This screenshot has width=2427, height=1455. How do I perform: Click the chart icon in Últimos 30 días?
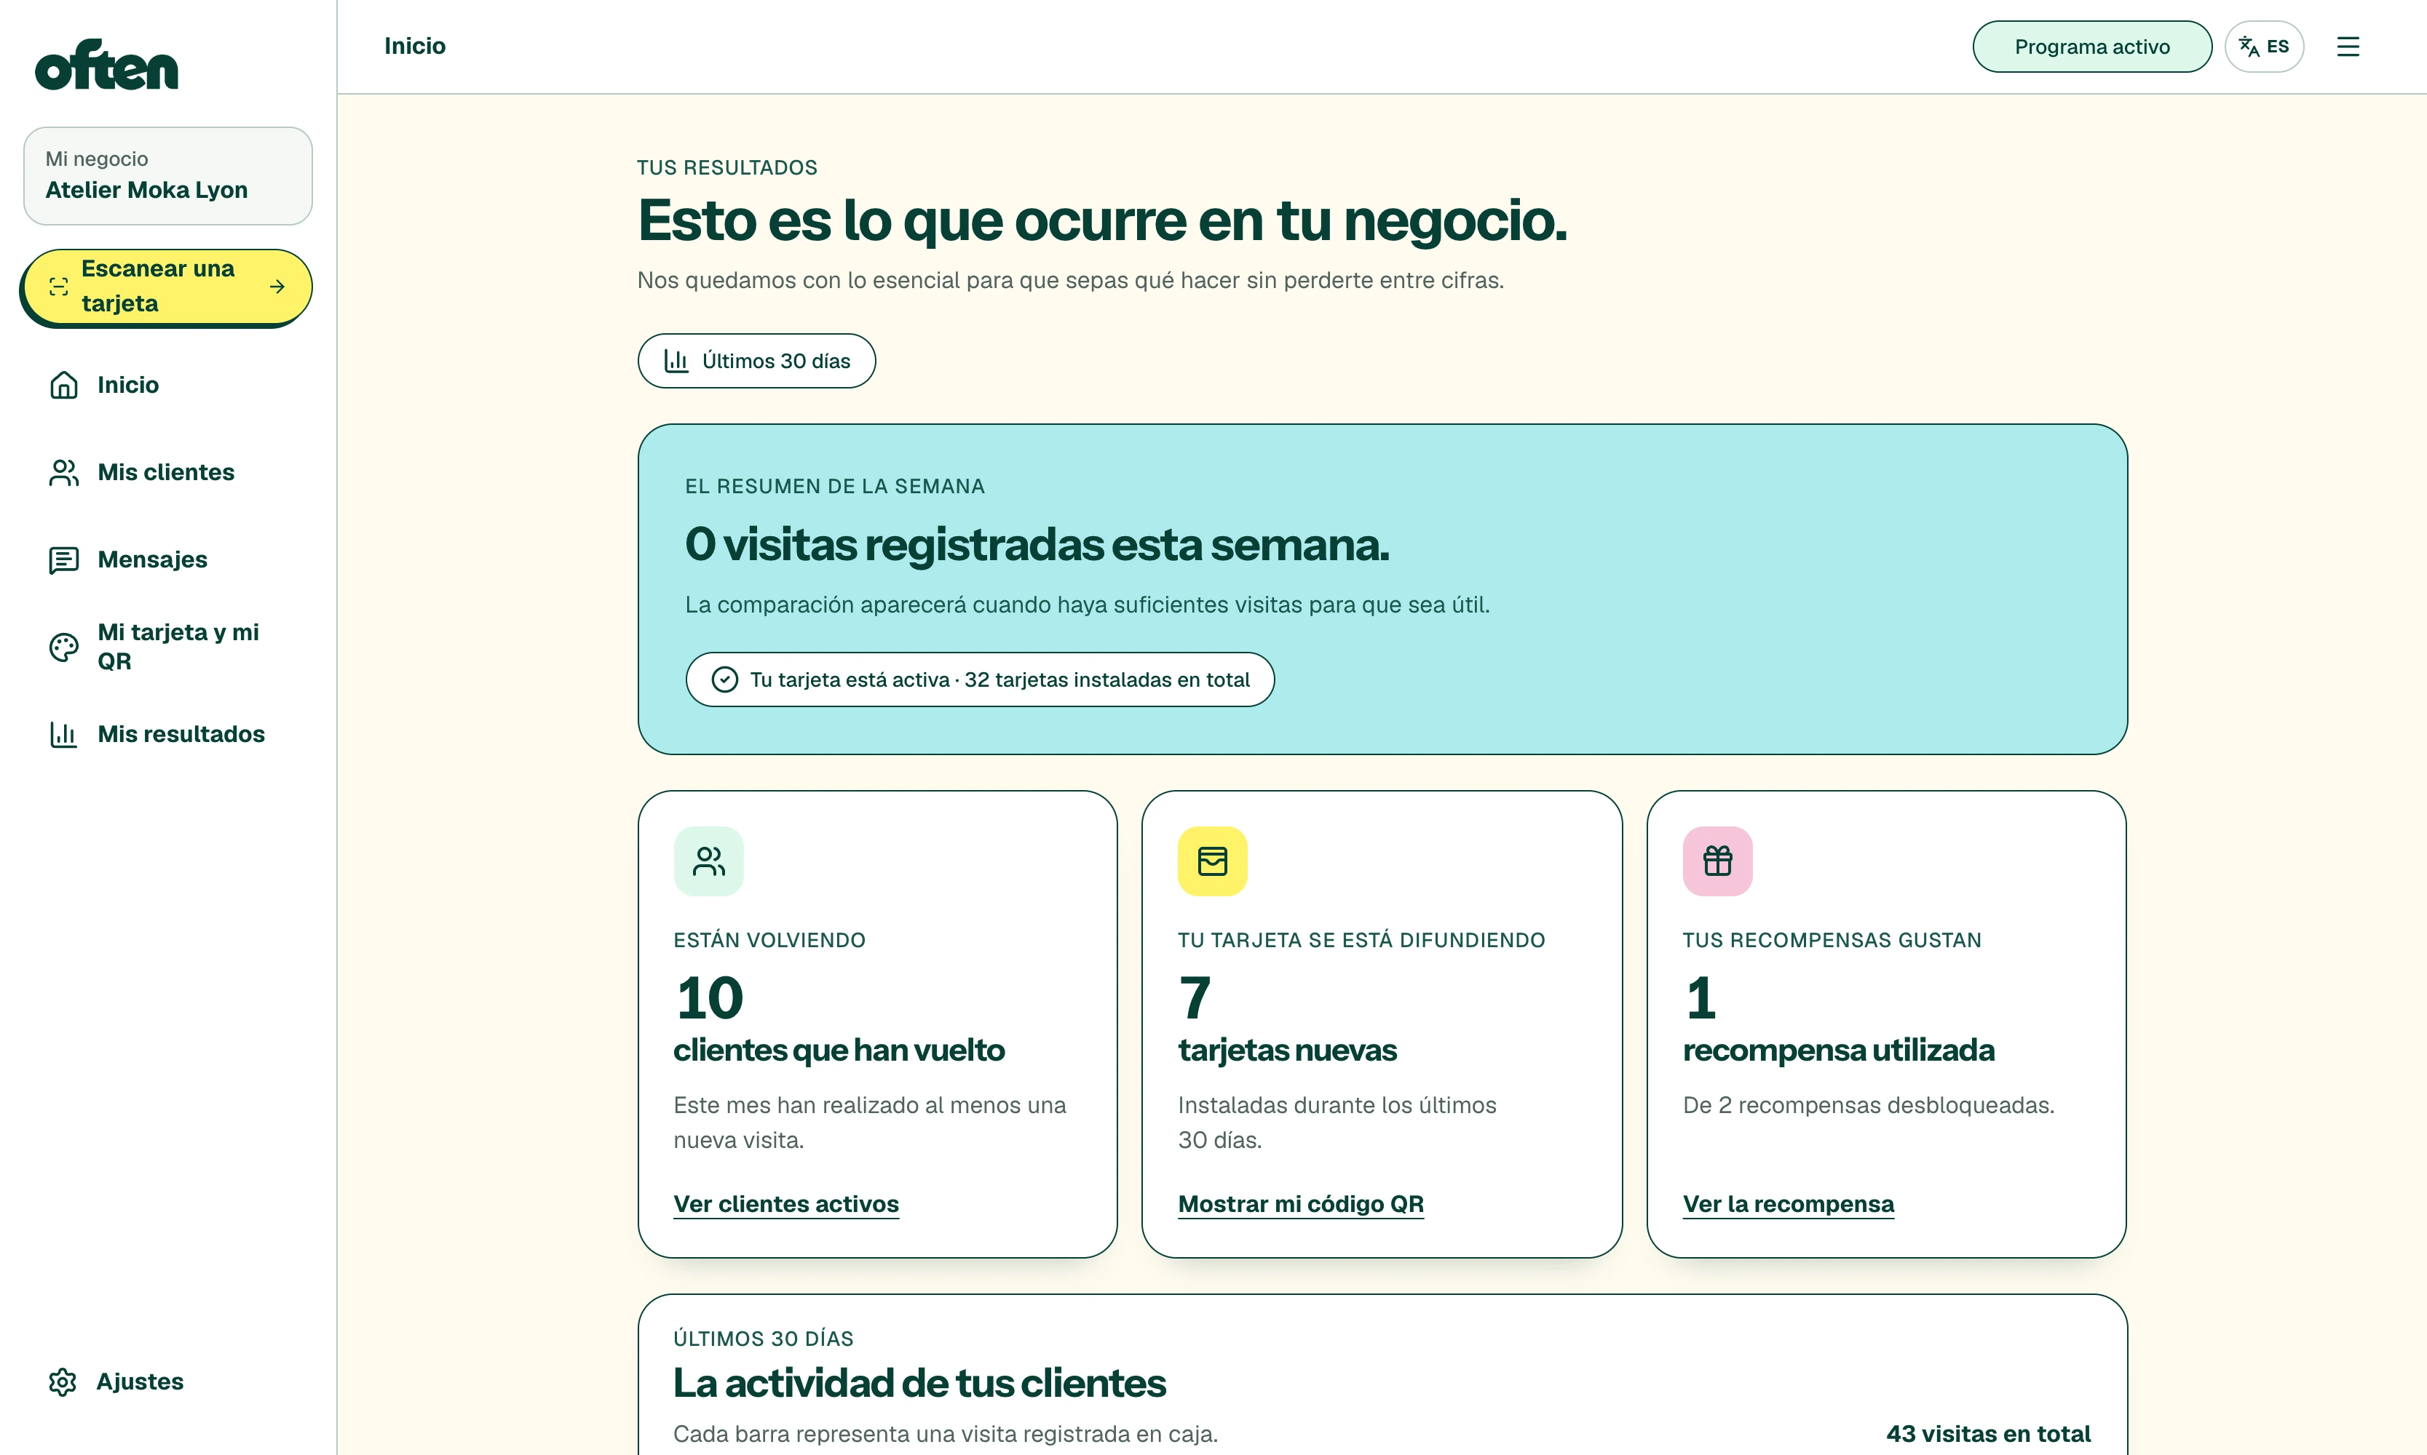tap(676, 361)
